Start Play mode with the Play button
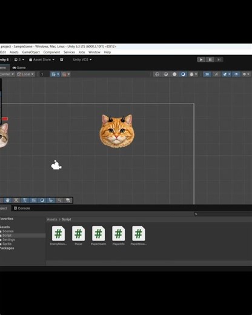Image resolution: width=252 pixels, height=315 pixels. (x=201, y=59)
